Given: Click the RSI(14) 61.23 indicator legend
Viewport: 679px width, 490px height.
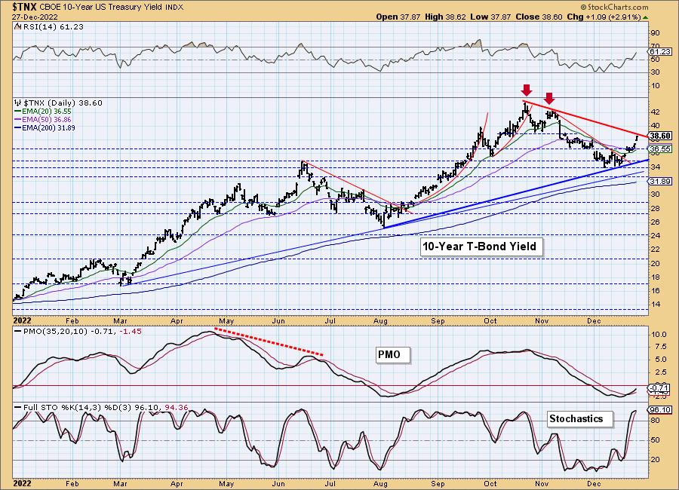Looking at the screenshot, I should (52, 27).
